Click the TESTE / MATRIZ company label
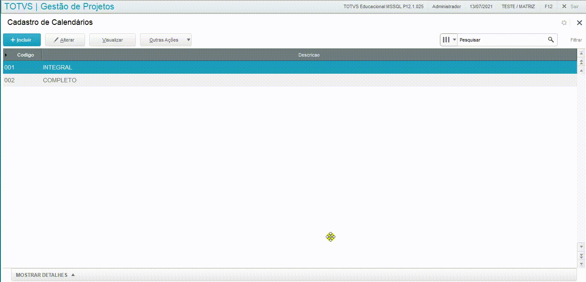This screenshot has height=282, width=586. coord(518,6)
